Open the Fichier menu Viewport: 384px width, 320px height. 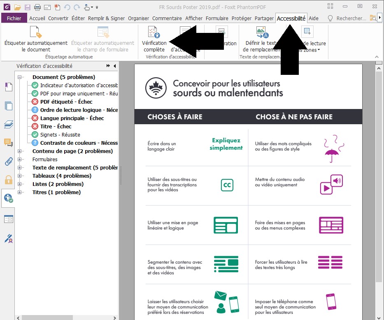click(x=14, y=18)
